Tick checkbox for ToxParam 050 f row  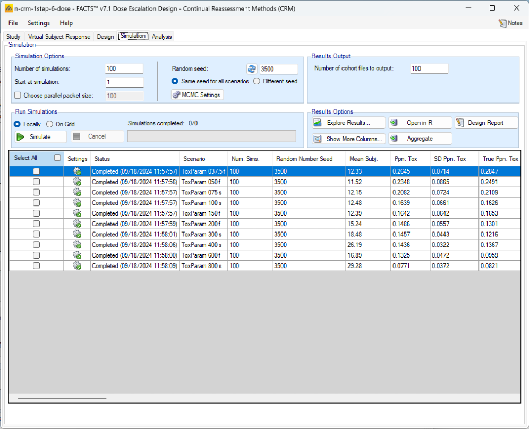click(x=36, y=182)
